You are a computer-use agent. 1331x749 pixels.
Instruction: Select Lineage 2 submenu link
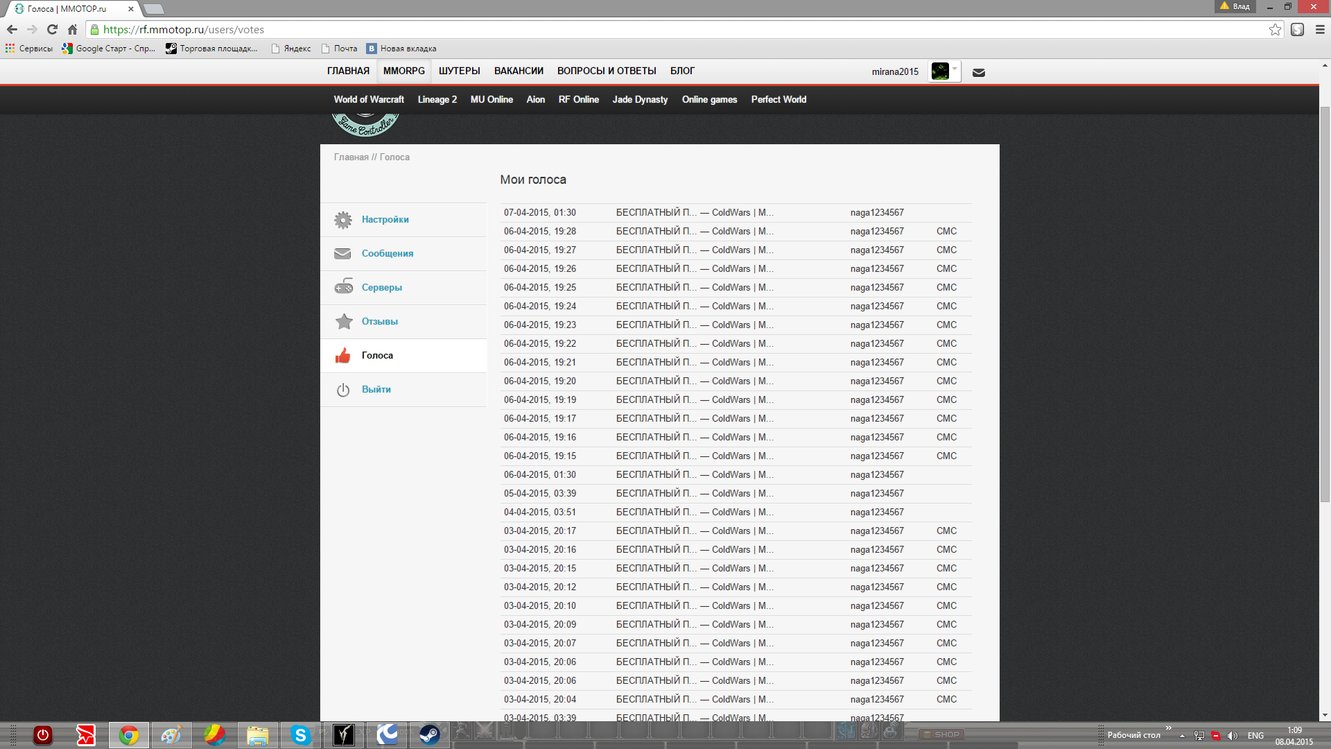click(x=437, y=99)
